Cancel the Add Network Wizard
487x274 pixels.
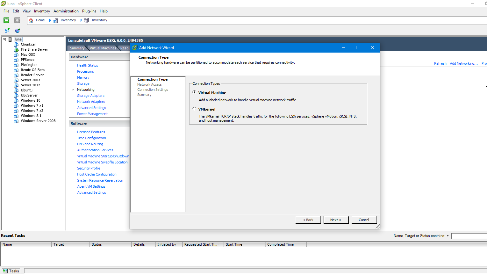point(364,220)
